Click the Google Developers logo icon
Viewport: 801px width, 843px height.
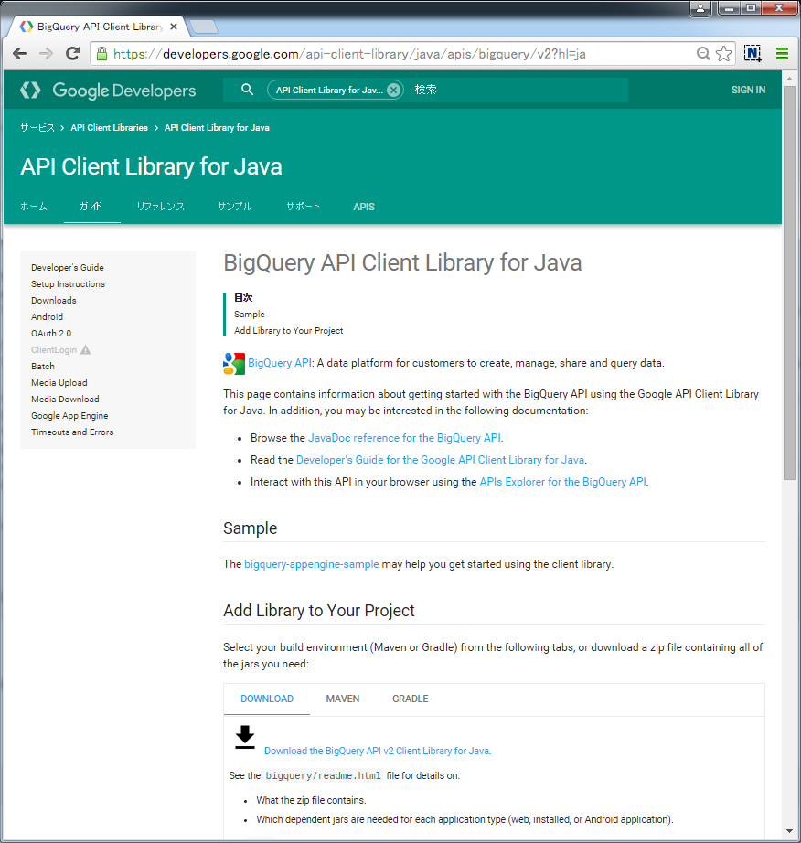pyautogui.click(x=29, y=91)
